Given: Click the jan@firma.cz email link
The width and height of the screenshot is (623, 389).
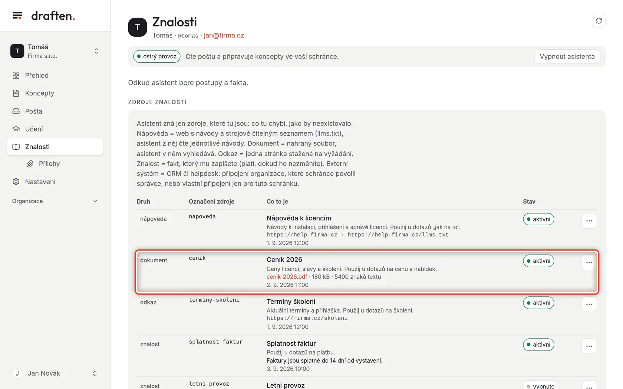Looking at the screenshot, I should [224, 35].
